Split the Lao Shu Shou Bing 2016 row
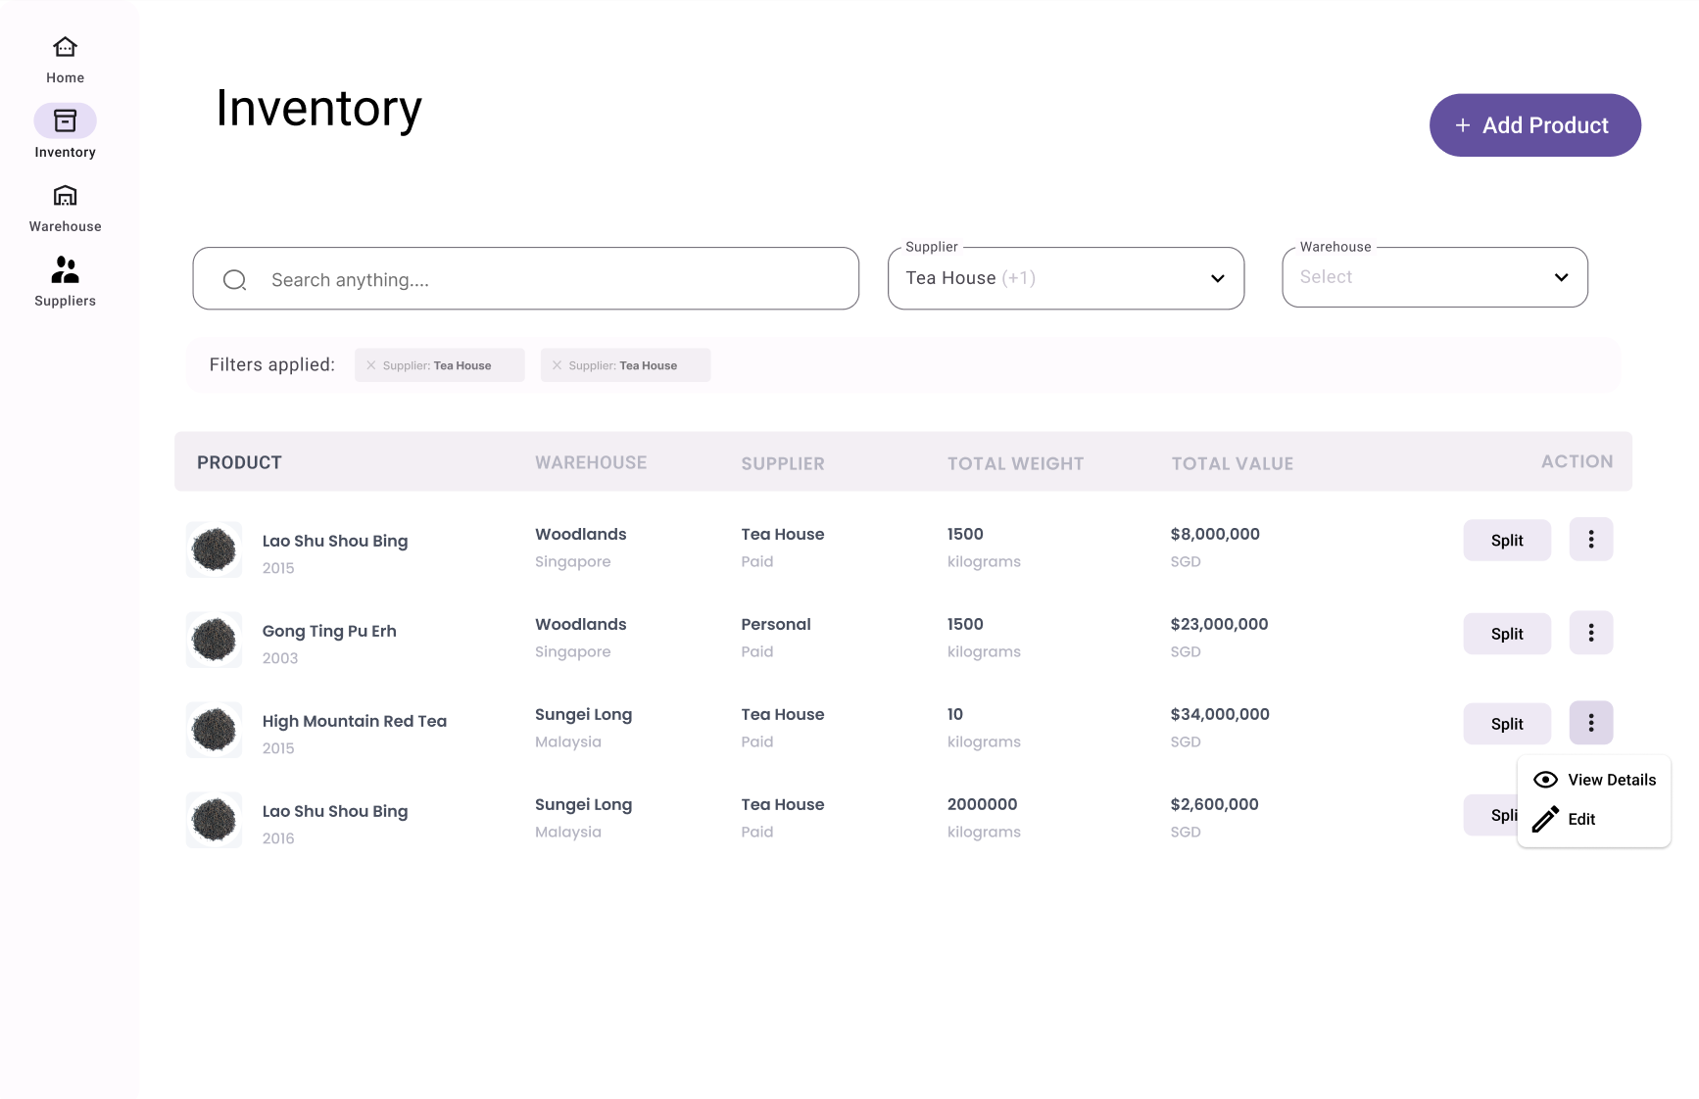 pos(1490,815)
